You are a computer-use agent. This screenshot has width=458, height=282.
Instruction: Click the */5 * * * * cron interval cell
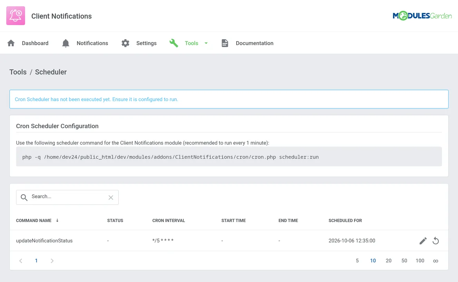[x=163, y=240]
